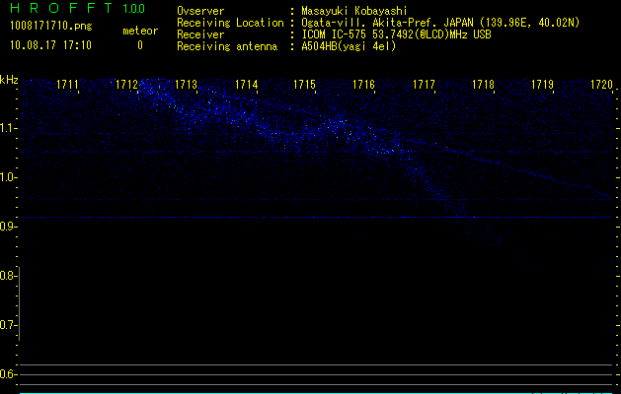Click the Receiving Location field label
Screen dimensions: 621x394
point(230,23)
